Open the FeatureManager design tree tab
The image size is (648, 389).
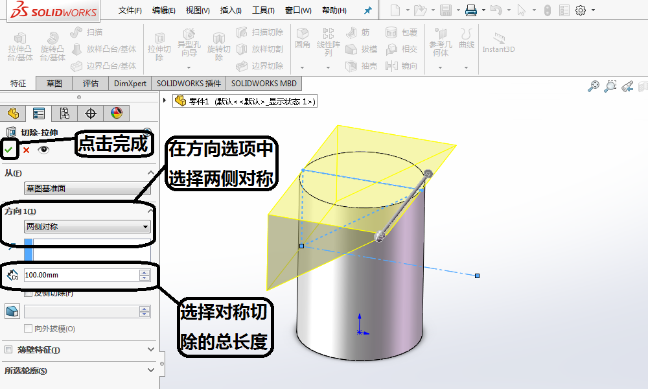13,113
